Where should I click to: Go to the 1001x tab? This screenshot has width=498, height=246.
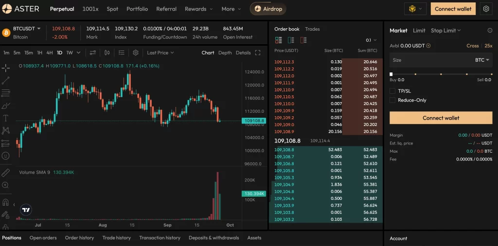point(90,9)
